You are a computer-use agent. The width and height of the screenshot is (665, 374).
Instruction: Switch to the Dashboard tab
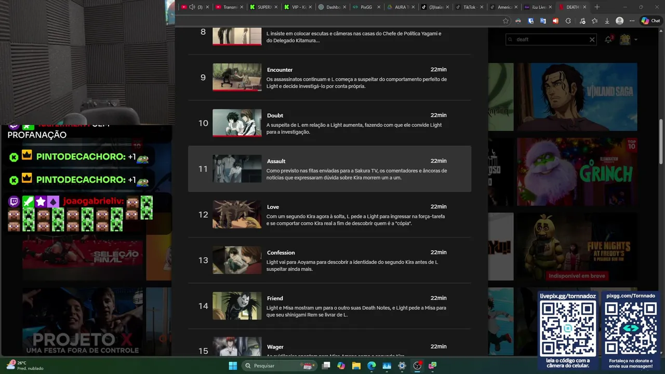click(332, 7)
